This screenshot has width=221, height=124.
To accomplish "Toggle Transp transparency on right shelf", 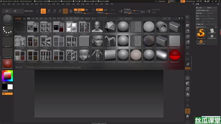I will [x=188, y=105].
